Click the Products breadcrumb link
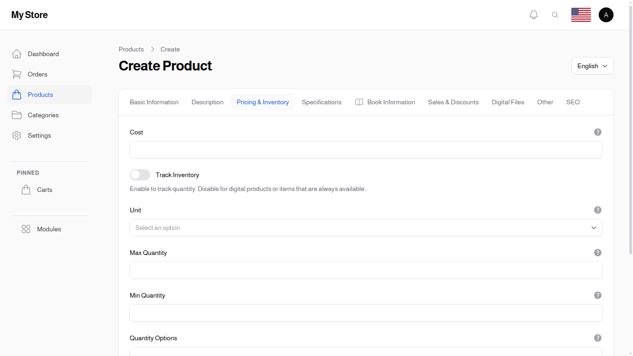 131,49
